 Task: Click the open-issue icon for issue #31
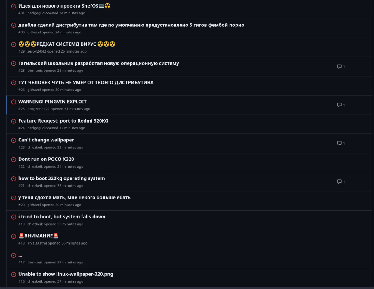tap(14, 6)
